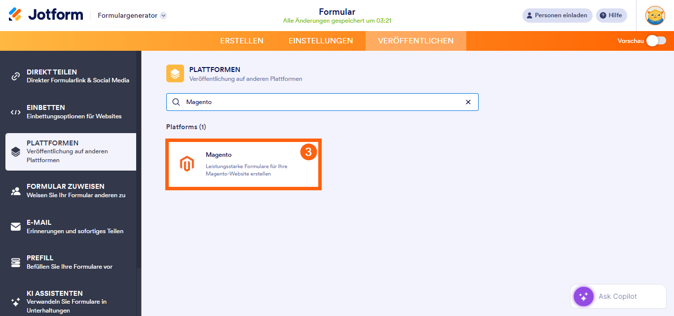Click the Ask Copilot assistant button

click(x=617, y=296)
